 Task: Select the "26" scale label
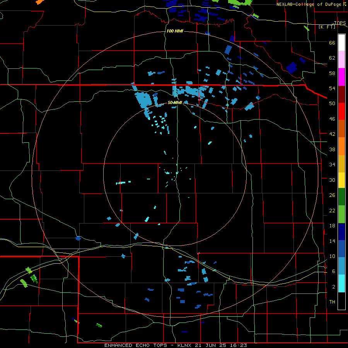[332, 195]
